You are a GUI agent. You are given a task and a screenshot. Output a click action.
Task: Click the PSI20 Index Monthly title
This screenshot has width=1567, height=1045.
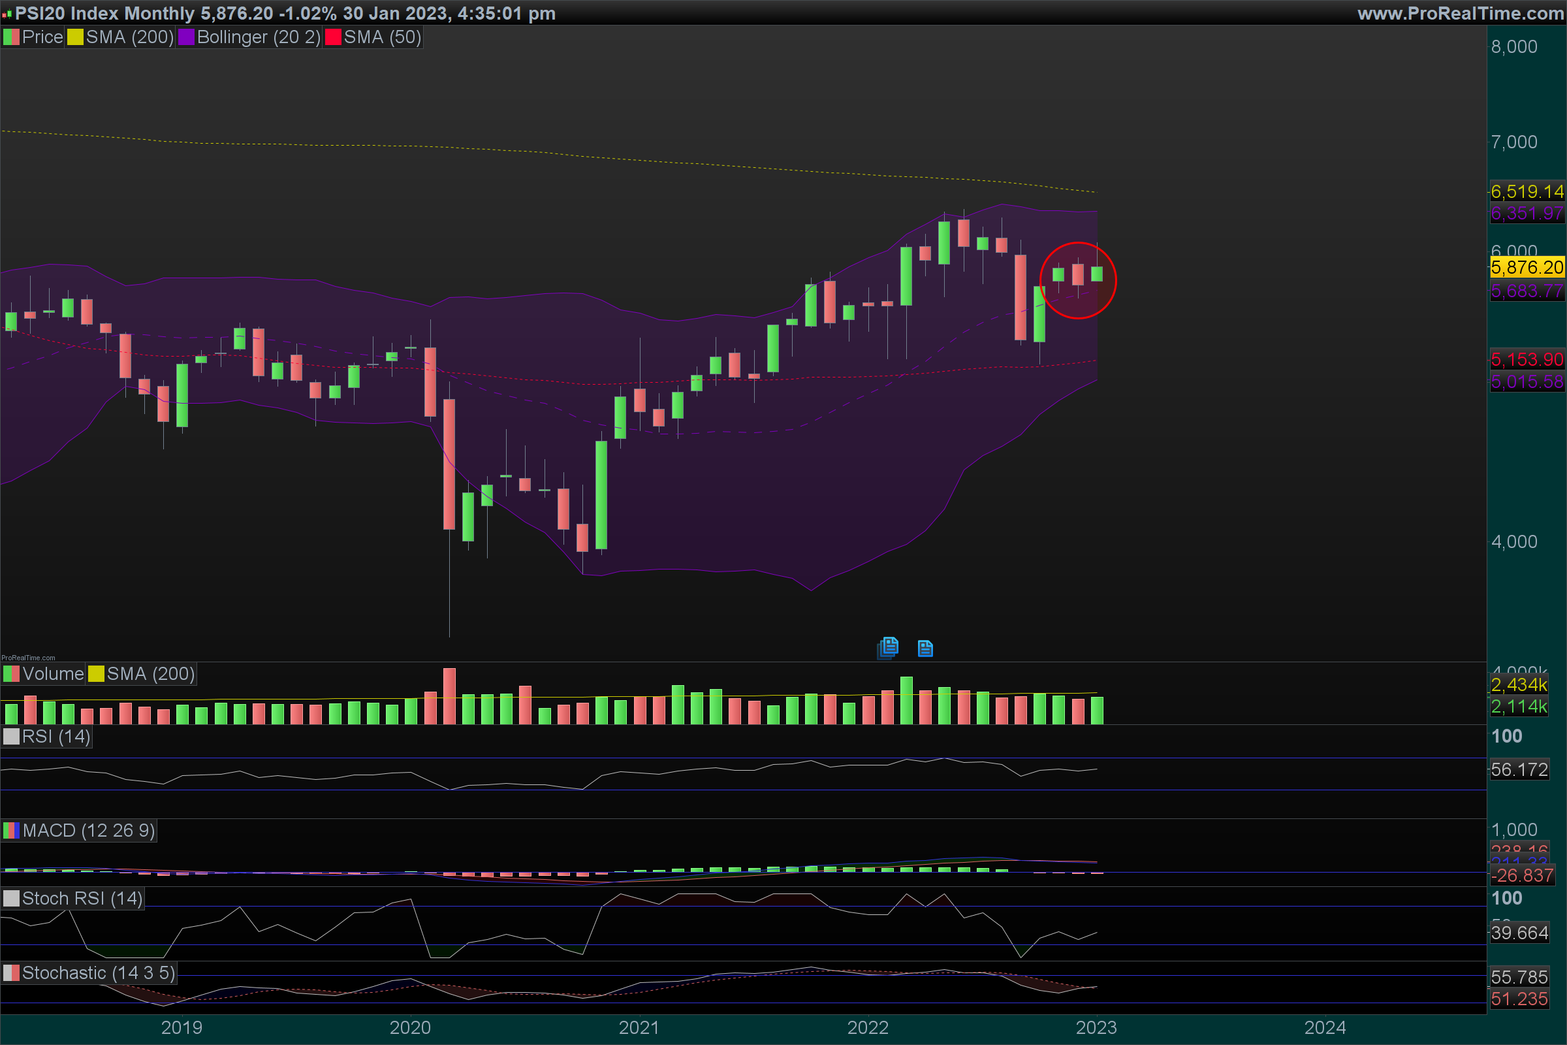coord(104,13)
